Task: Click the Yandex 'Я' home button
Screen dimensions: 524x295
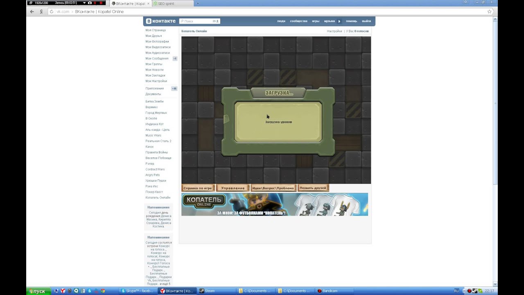Action: tap(41, 12)
